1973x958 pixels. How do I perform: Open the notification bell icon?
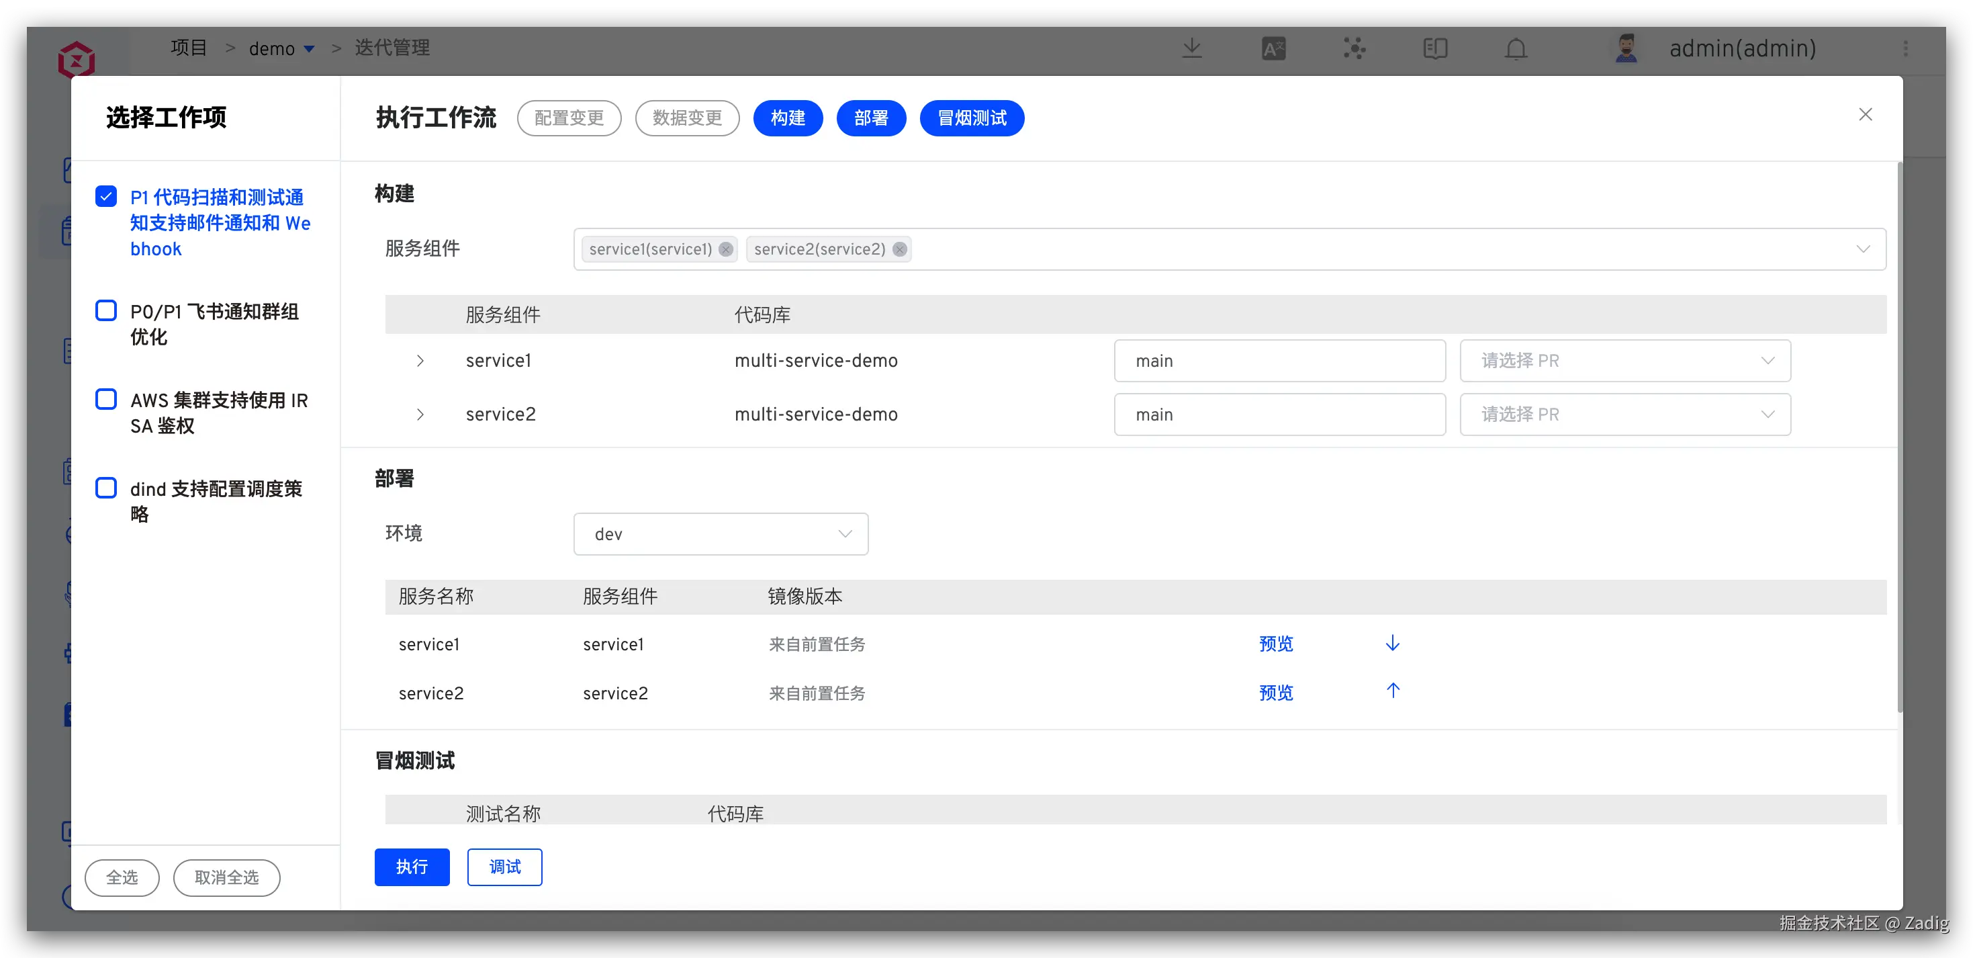(1516, 48)
